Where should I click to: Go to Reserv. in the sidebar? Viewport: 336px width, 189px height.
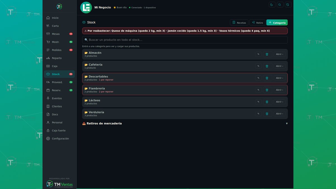click(x=59, y=90)
